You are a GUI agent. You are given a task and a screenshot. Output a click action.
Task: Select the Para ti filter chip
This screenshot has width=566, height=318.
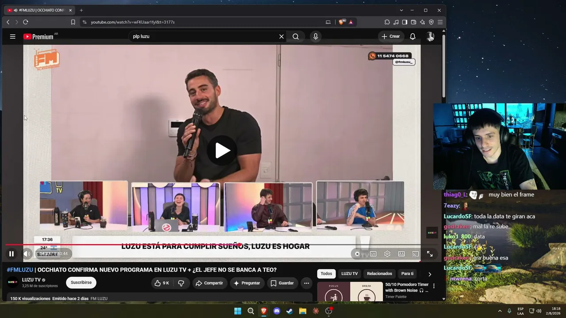click(407, 274)
